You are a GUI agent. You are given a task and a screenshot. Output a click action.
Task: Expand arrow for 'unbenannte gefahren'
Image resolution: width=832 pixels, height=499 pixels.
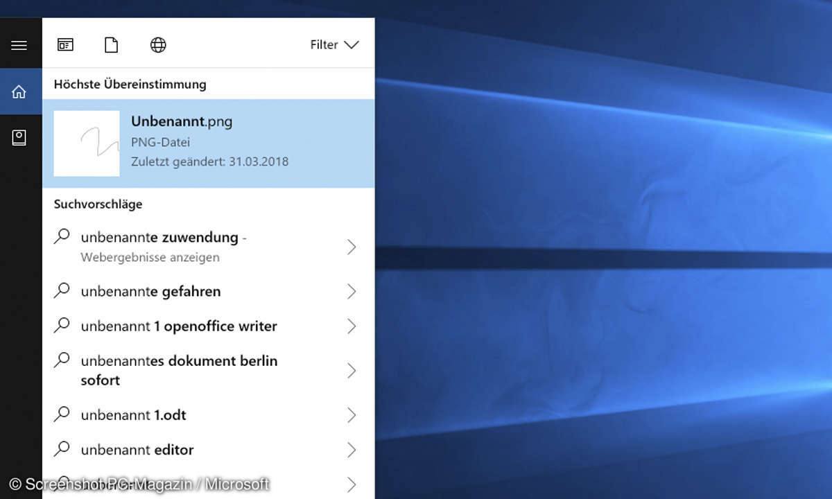(352, 292)
